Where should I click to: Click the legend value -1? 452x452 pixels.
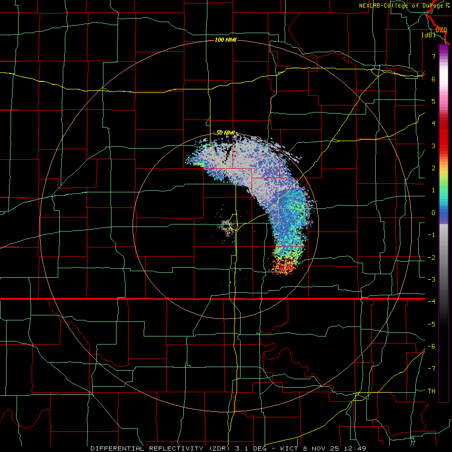(x=431, y=235)
